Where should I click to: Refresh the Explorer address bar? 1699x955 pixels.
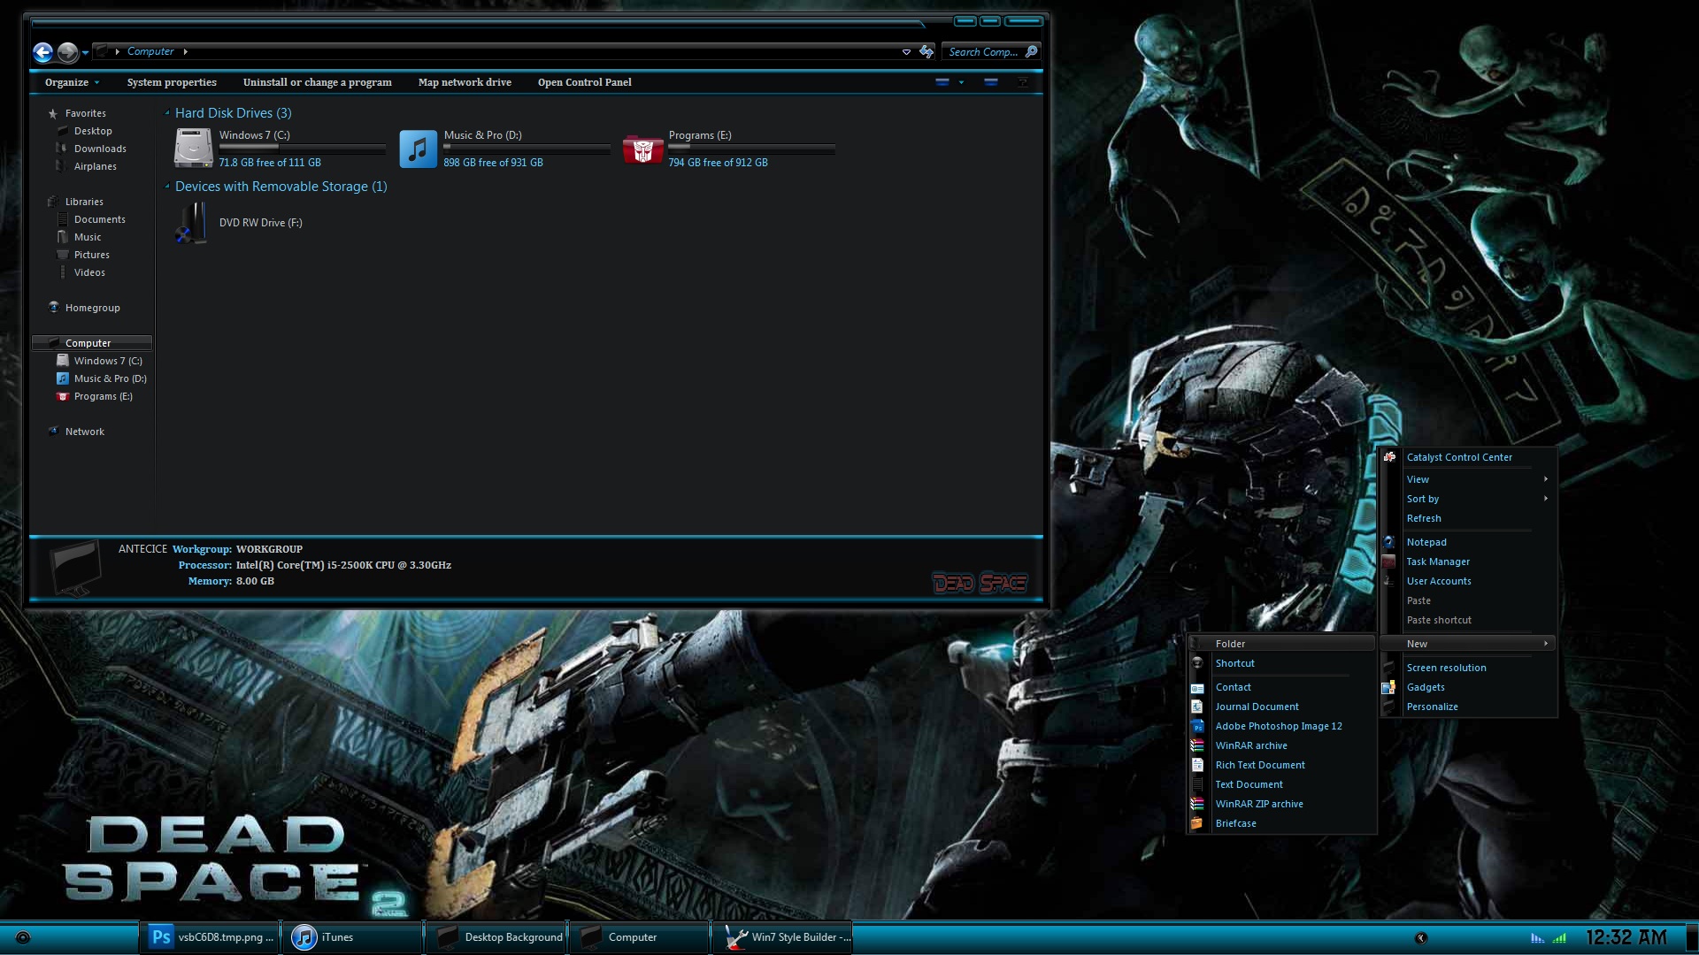(926, 52)
